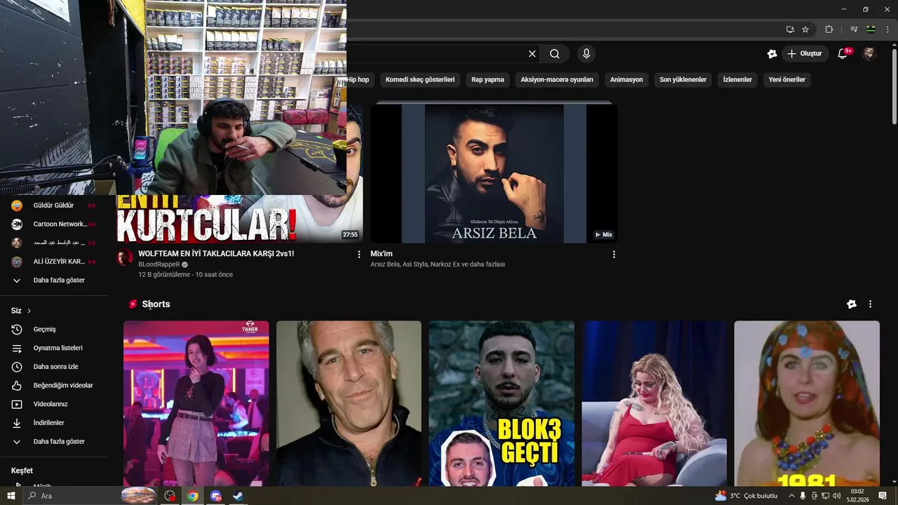Open Steam from the taskbar
This screenshot has width=898, height=505.
(238, 496)
